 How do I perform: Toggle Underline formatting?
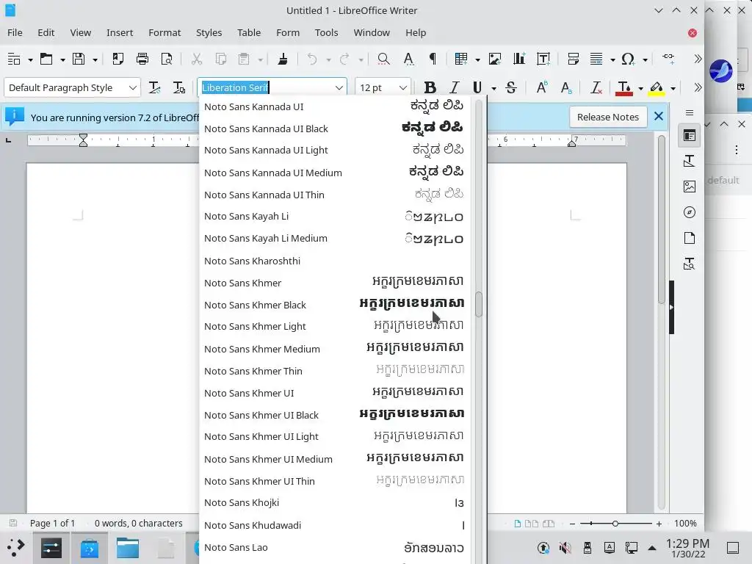477,87
